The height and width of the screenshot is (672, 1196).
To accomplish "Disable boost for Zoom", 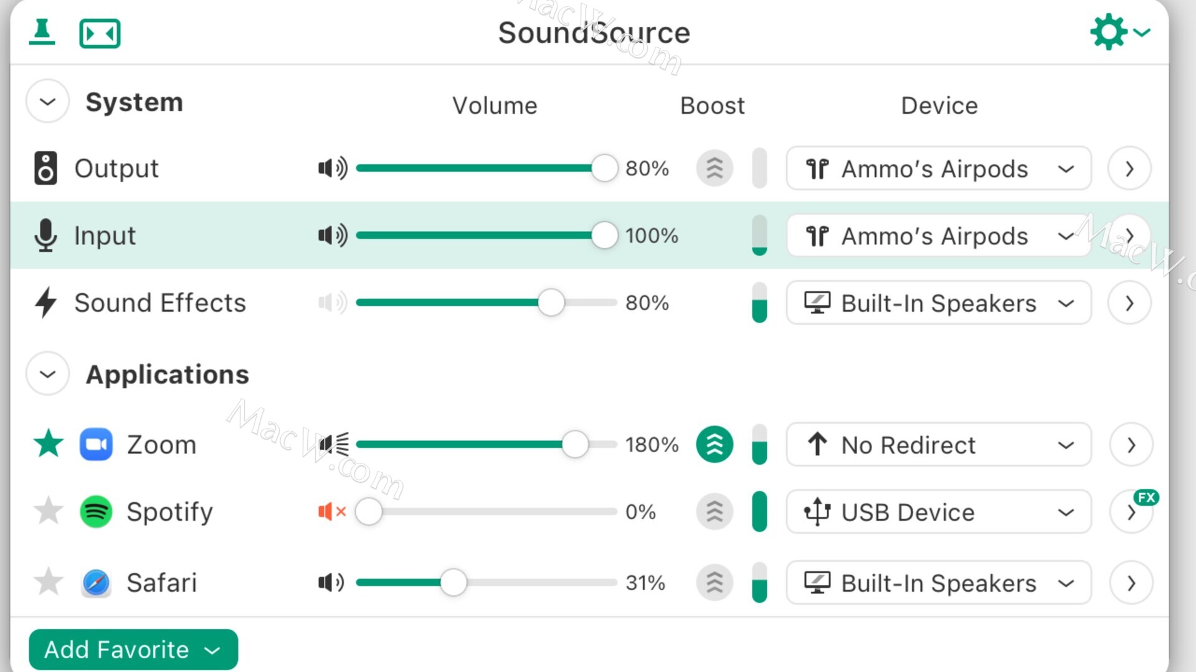I will 714,444.
